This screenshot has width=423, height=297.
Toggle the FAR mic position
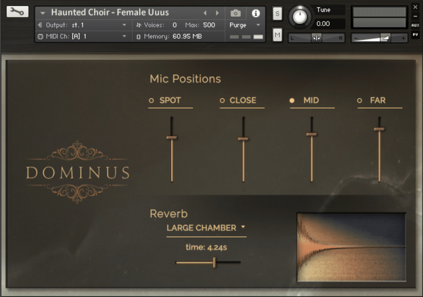[359, 101]
